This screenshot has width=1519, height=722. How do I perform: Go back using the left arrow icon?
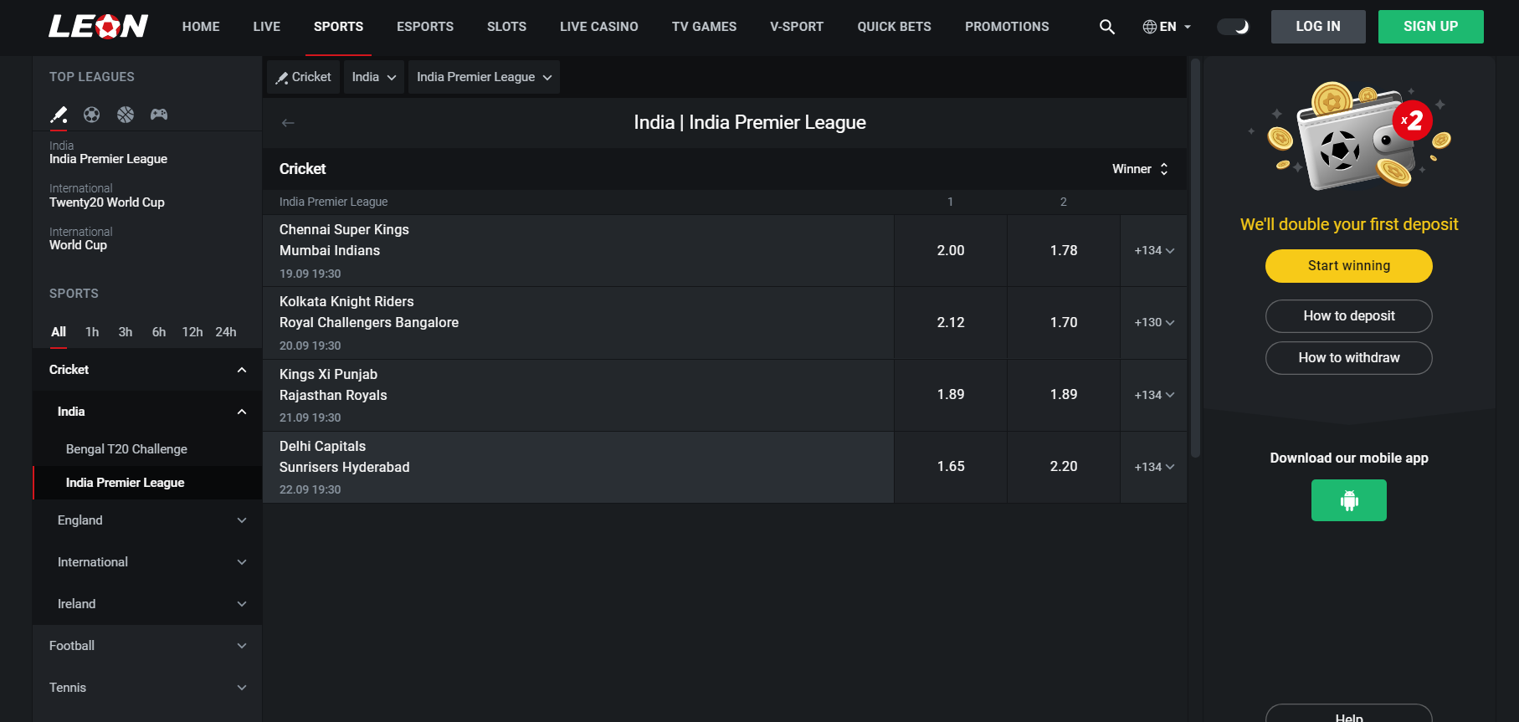point(288,123)
